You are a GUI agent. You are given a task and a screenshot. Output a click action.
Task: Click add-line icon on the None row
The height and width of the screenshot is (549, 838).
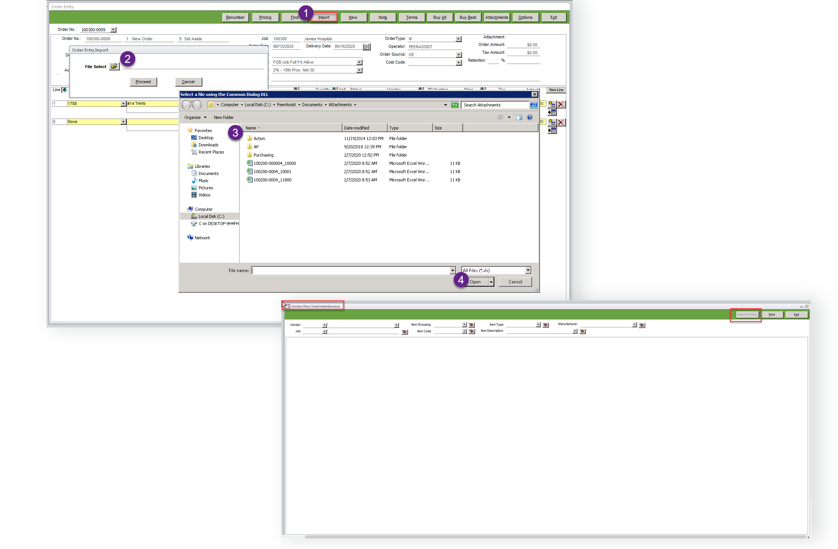pos(552,122)
